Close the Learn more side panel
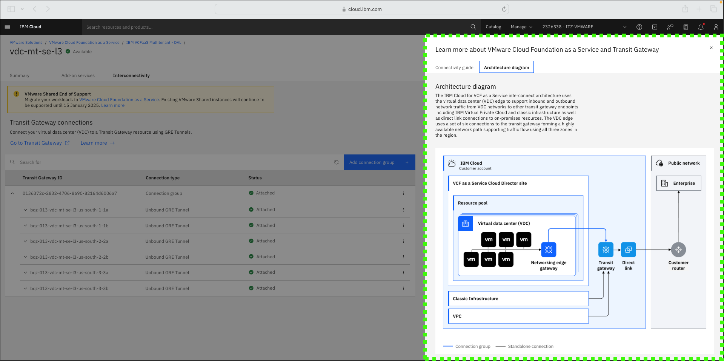The image size is (724, 361). [x=711, y=48]
